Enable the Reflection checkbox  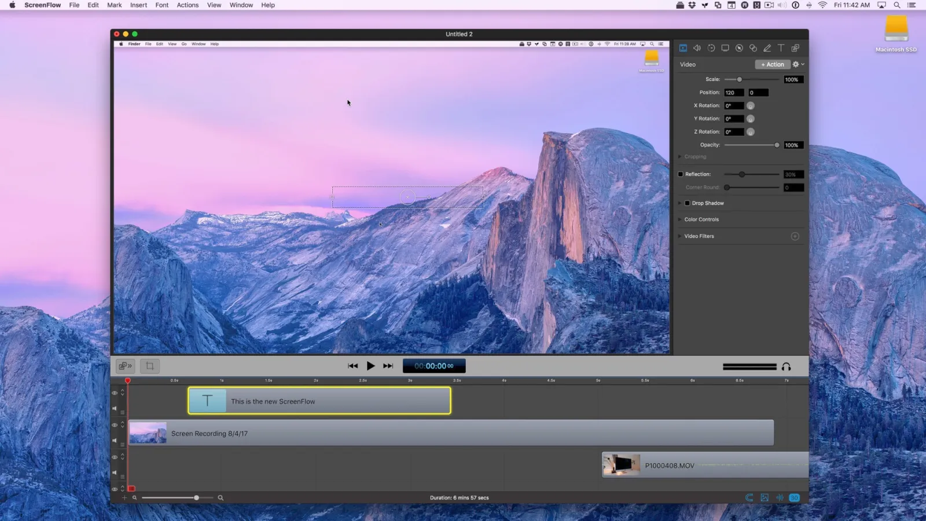point(681,174)
